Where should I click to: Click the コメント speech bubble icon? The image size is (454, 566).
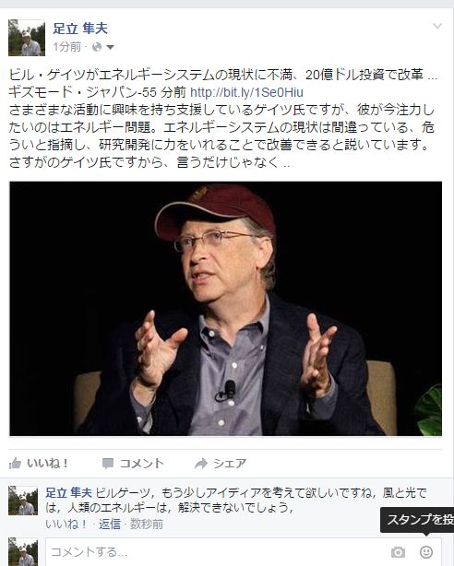108,464
